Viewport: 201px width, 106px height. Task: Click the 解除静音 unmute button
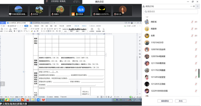(165, 101)
